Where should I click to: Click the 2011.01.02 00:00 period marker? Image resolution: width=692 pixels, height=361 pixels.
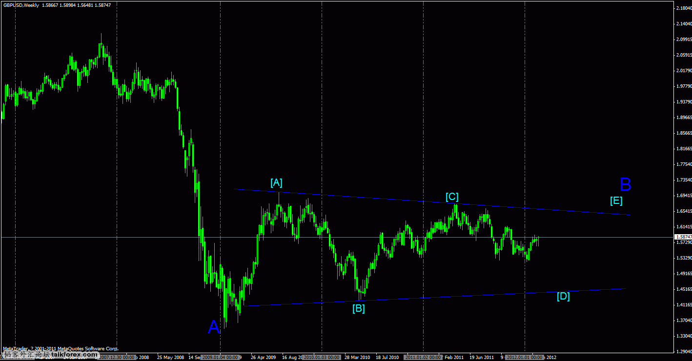point(423,357)
